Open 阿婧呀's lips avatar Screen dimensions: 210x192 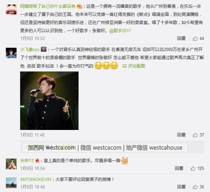[x=11, y=10]
